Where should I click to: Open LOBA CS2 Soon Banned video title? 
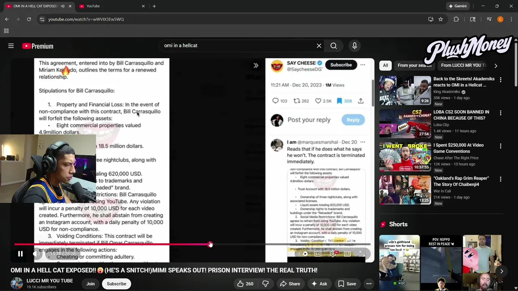[461, 115]
